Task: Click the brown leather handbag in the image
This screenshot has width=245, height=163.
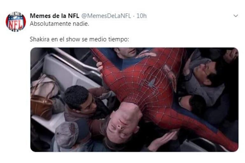Action: [41, 107]
